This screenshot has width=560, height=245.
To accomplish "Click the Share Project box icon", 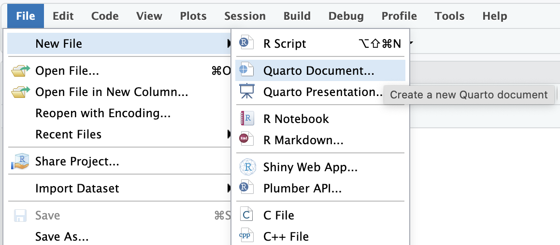I will [x=20, y=162].
